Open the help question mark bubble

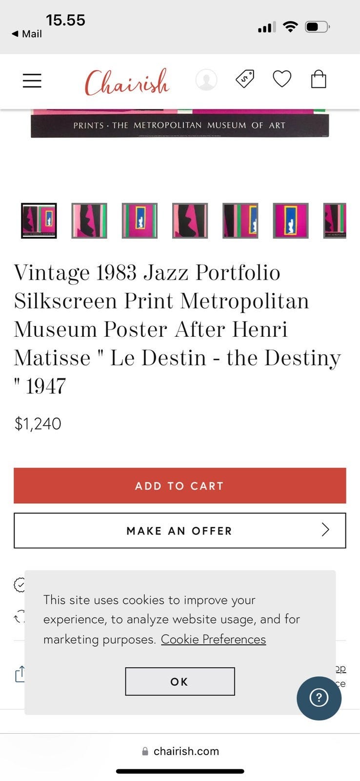(319, 698)
